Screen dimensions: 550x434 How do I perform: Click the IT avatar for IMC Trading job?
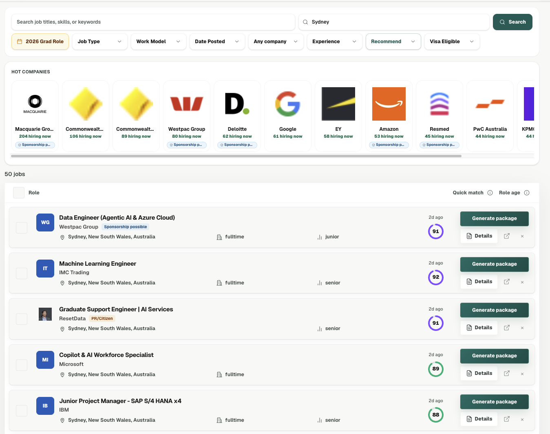point(45,269)
